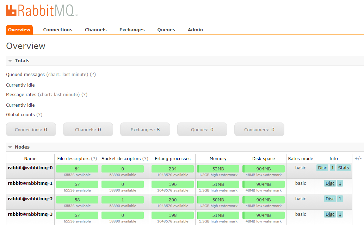Click the Exchanges: 8 button
Screen dimensions: 364x232
145,130
